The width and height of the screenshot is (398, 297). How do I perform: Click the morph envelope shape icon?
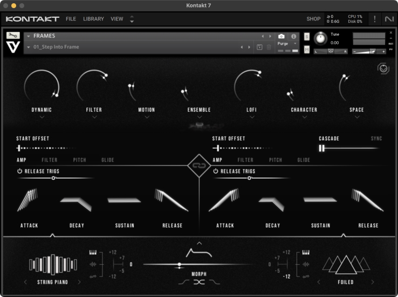pyautogui.click(x=199, y=253)
